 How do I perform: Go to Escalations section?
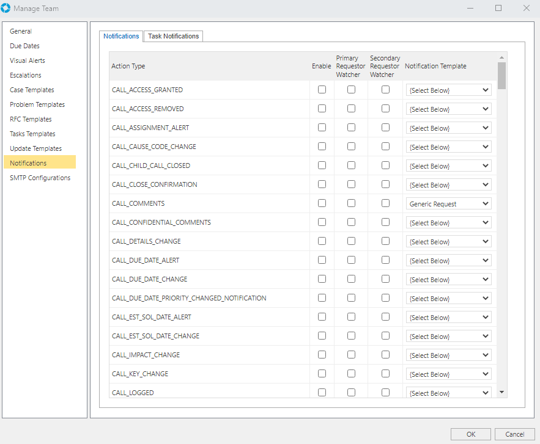[26, 75]
